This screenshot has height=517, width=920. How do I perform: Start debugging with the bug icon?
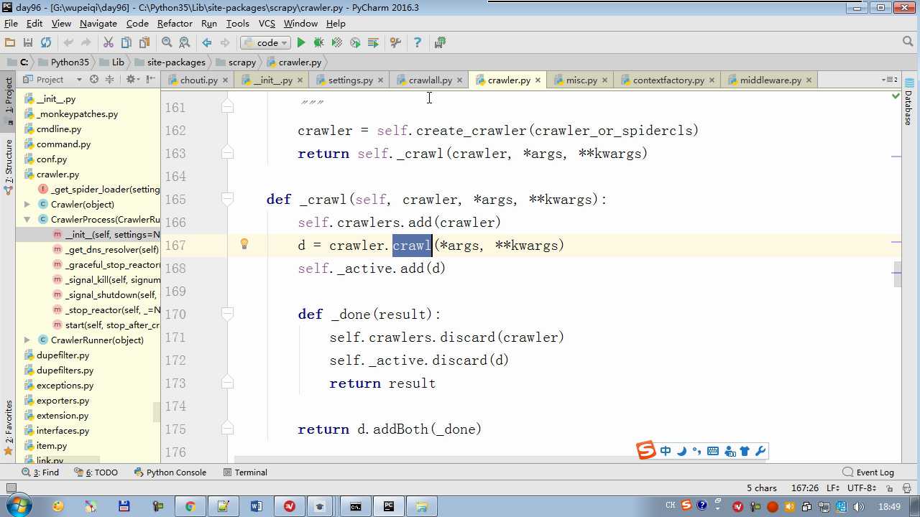tap(319, 43)
